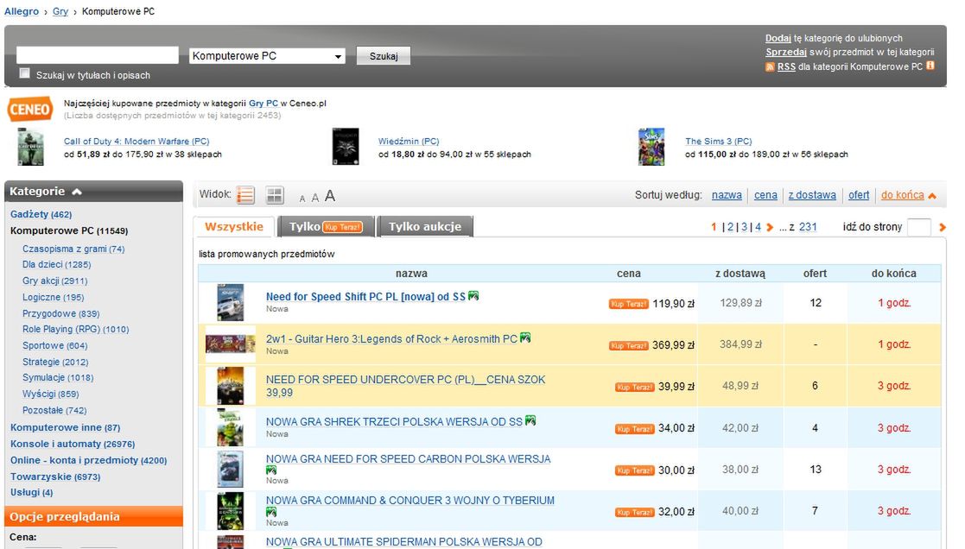Open Gadżety category
Image resolution: width=965 pixels, height=549 pixels.
(41, 214)
